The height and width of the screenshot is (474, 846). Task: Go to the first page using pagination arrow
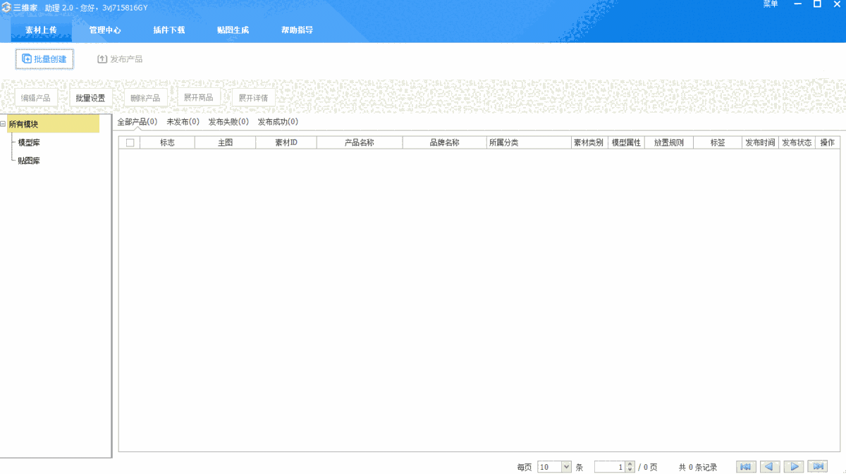pyautogui.click(x=745, y=466)
